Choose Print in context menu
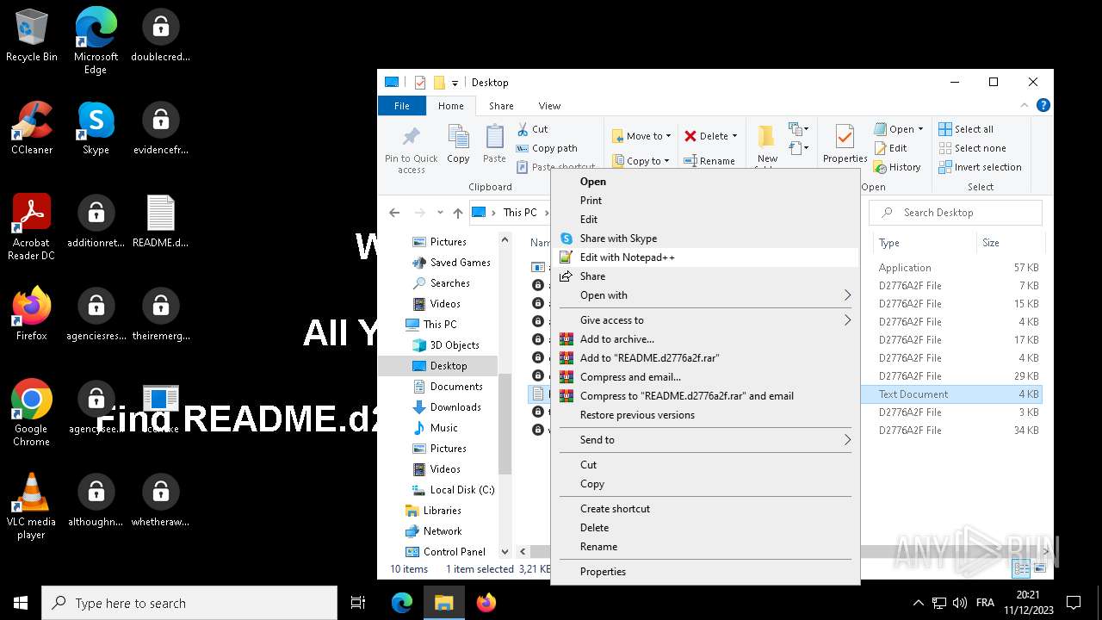 (704, 201)
